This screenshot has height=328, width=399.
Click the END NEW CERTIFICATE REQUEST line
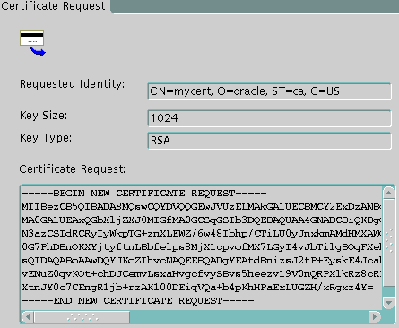(x=138, y=300)
